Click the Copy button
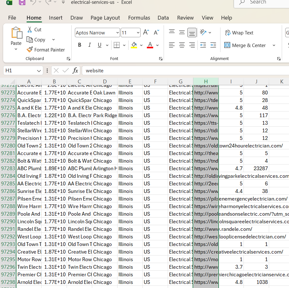Screen dimensions: 289x288 tap(36, 39)
